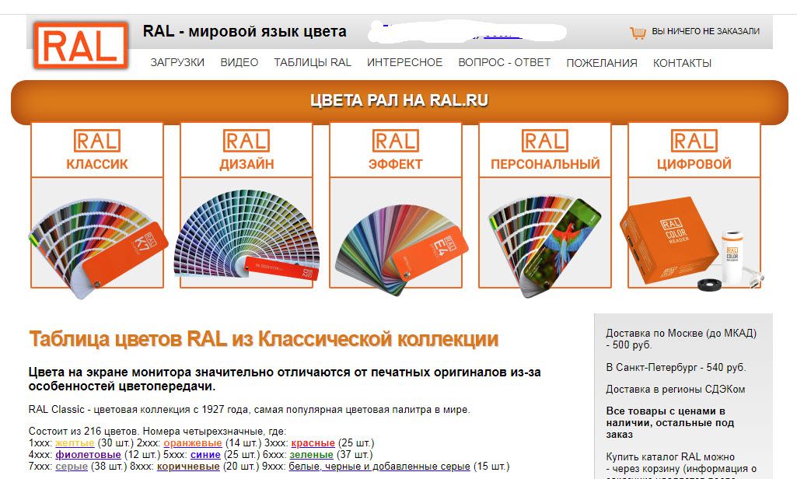
Task: Click the RAL Персональный card logo
Action: point(545,141)
